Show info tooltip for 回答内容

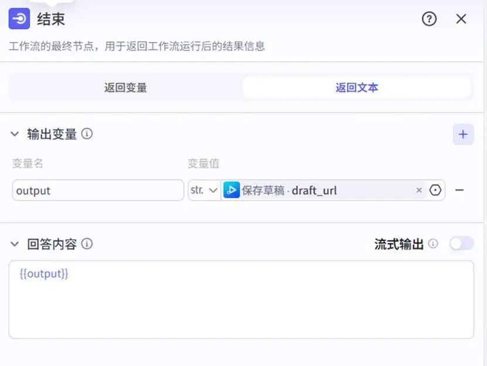point(87,244)
